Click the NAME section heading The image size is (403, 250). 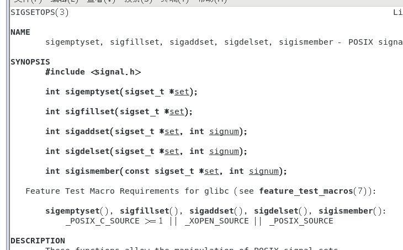coord(20,32)
